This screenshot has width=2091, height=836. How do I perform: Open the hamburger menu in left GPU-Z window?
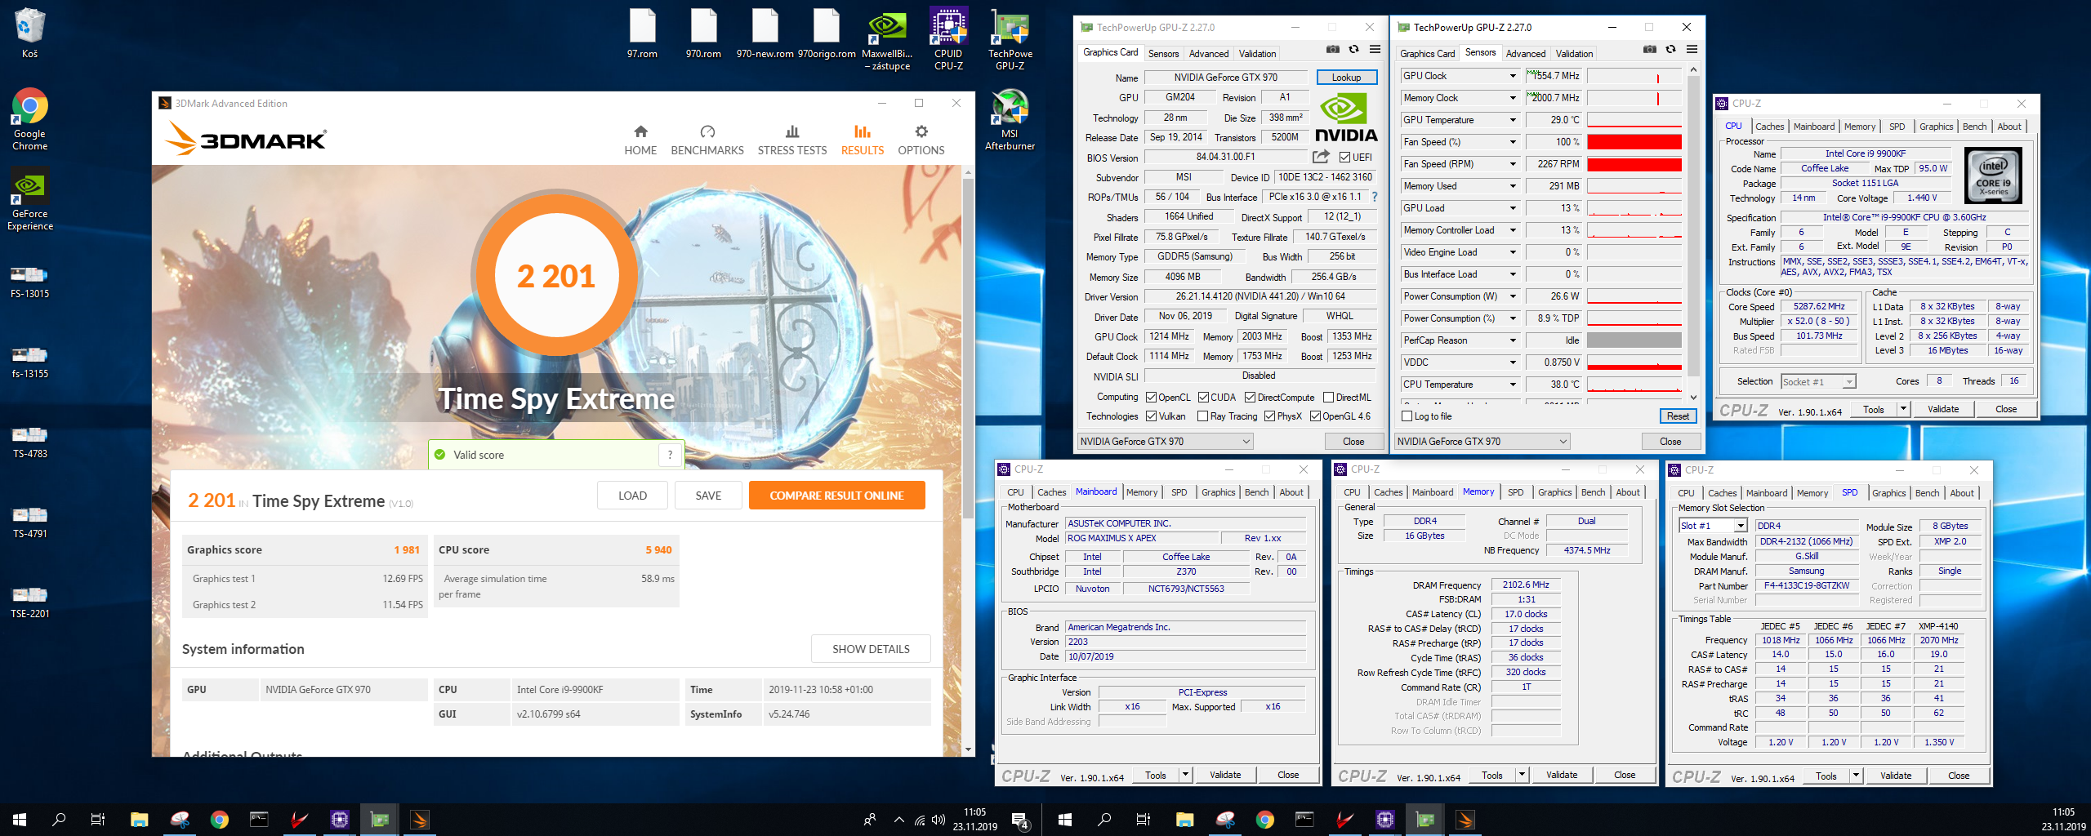tap(1375, 50)
